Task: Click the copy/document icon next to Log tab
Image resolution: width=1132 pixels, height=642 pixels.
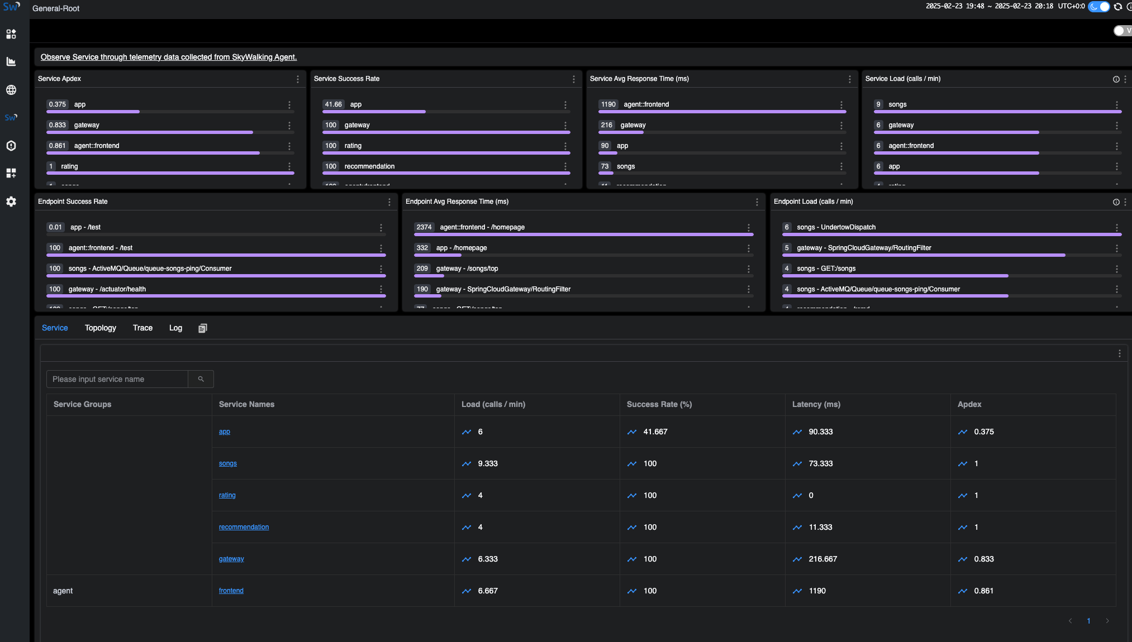Action: pyautogui.click(x=201, y=327)
